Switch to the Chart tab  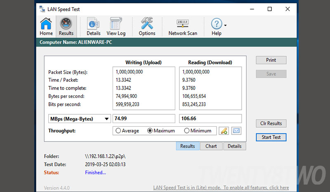click(x=211, y=146)
